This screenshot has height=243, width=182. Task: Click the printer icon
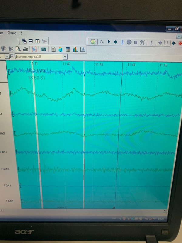(25, 49)
